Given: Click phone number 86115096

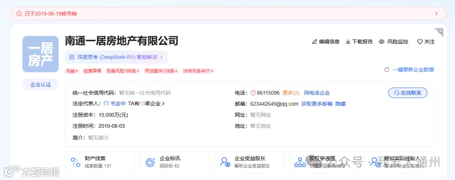Looking at the screenshot, I should tap(268, 93).
